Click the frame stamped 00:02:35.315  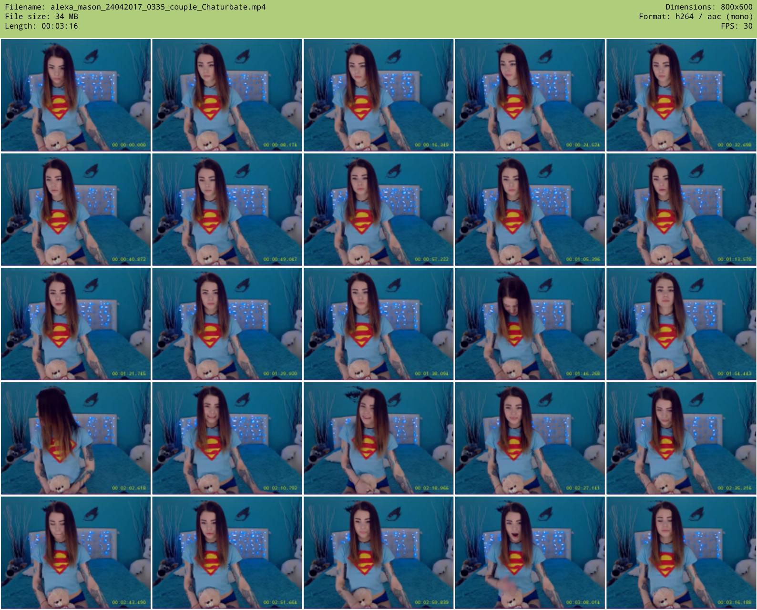681,438
